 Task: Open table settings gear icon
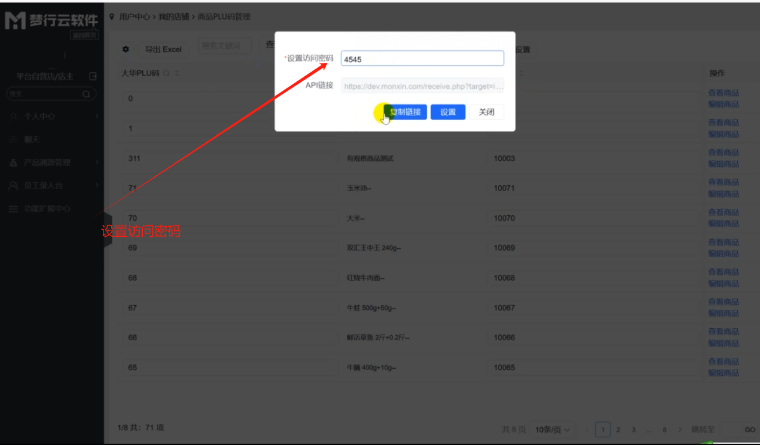(x=126, y=49)
